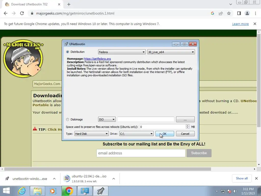
Task: Click the OK button in UNetbootin
Action: click(165, 134)
